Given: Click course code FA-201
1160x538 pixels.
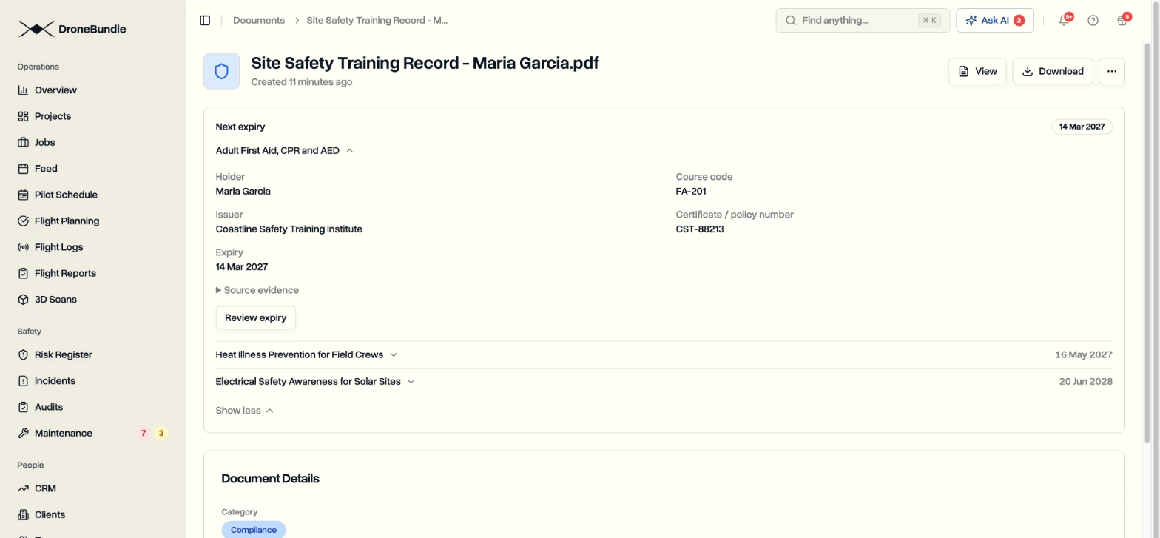Looking at the screenshot, I should 691,192.
